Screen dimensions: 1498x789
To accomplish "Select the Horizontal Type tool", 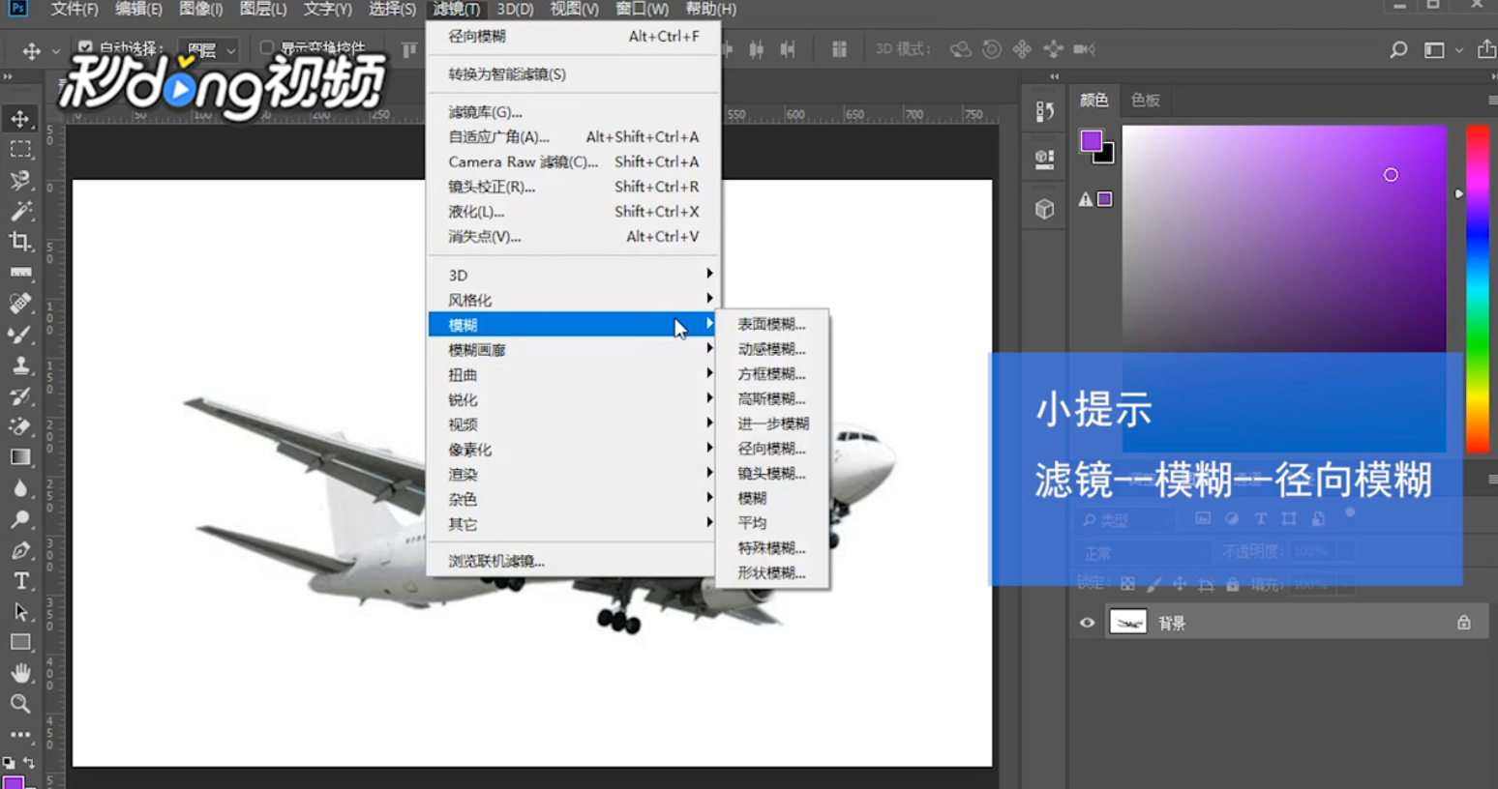I will pyautogui.click(x=20, y=581).
